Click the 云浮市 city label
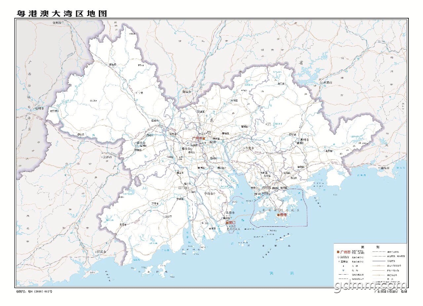Image resolution: width=423 pixels, height=306 pixels. [x=107, y=157]
